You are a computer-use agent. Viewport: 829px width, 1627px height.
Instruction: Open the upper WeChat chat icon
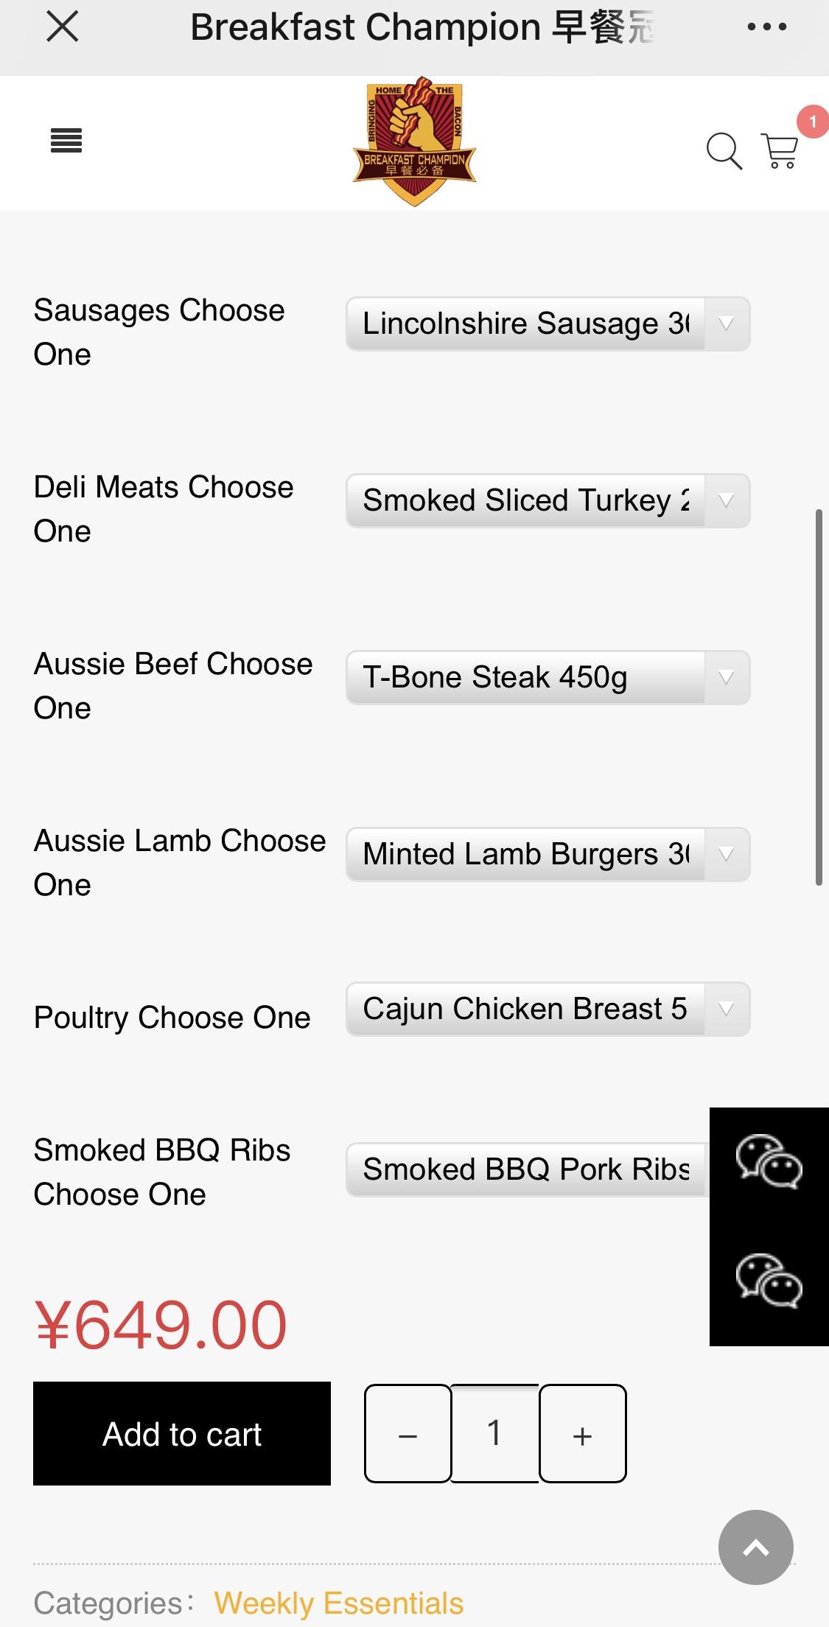pos(769,1162)
